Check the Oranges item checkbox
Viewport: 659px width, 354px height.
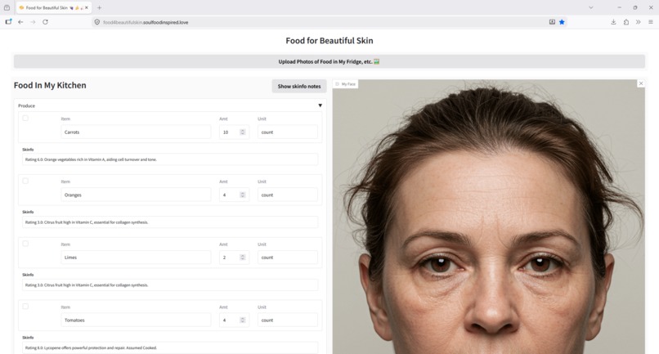point(25,181)
